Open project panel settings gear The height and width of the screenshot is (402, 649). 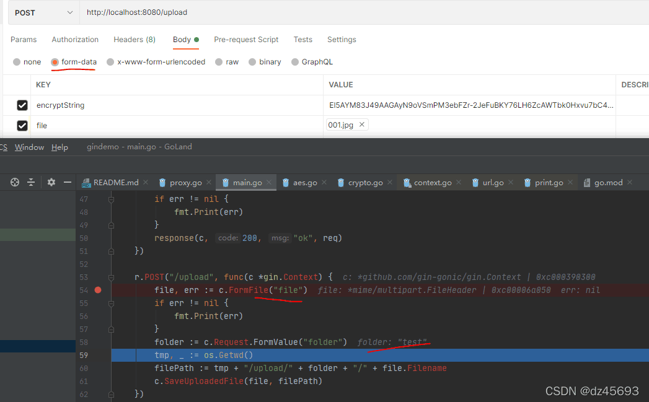(x=51, y=182)
